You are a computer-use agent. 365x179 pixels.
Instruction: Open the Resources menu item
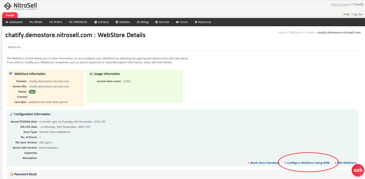[203, 22]
